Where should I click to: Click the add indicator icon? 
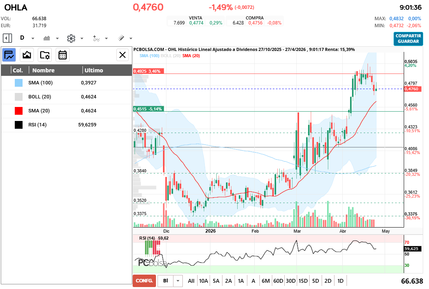point(96,38)
